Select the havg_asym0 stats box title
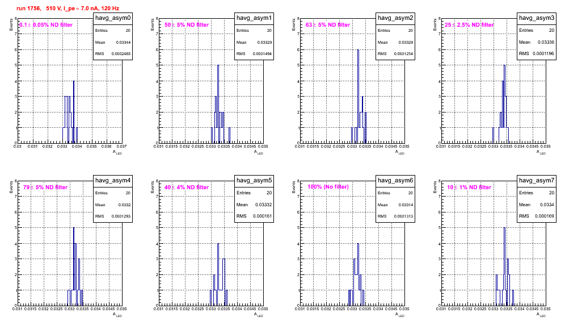 point(113,18)
